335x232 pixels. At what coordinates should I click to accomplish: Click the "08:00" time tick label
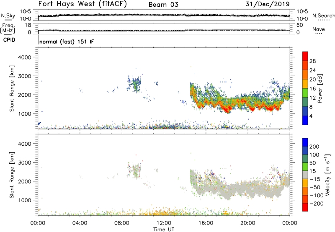(x=121, y=223)
